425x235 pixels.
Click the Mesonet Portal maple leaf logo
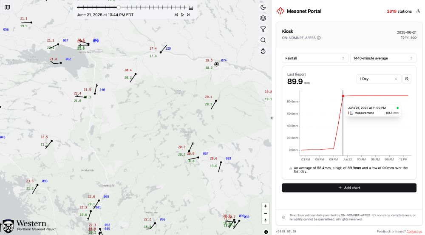[280, 11]
